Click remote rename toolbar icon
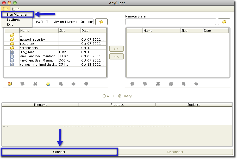This screenshot has height=159, width=237. (x=145, y=84)
